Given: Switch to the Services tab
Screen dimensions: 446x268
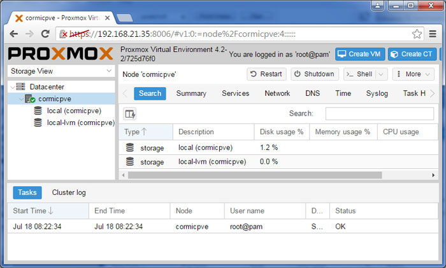Looking at the screenshot, I should click(x=236, y=93).
